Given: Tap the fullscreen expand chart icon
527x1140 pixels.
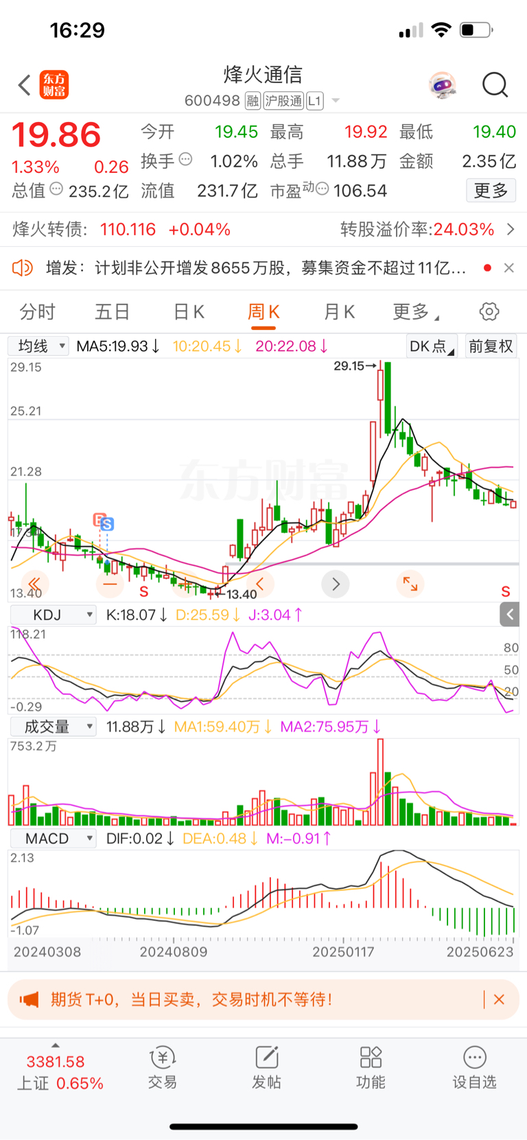Looking at the screenshot, I should 410,584.
